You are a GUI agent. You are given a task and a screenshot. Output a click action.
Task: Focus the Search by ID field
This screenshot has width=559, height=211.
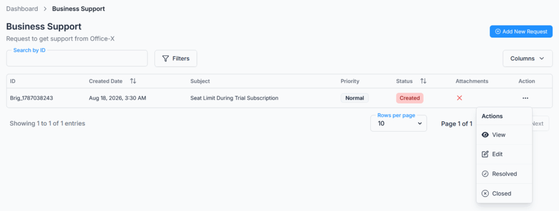click(77, 58)
